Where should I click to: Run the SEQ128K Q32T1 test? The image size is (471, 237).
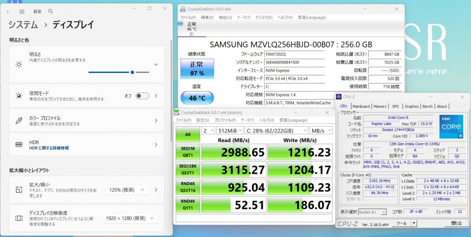[x=188, y=169]
